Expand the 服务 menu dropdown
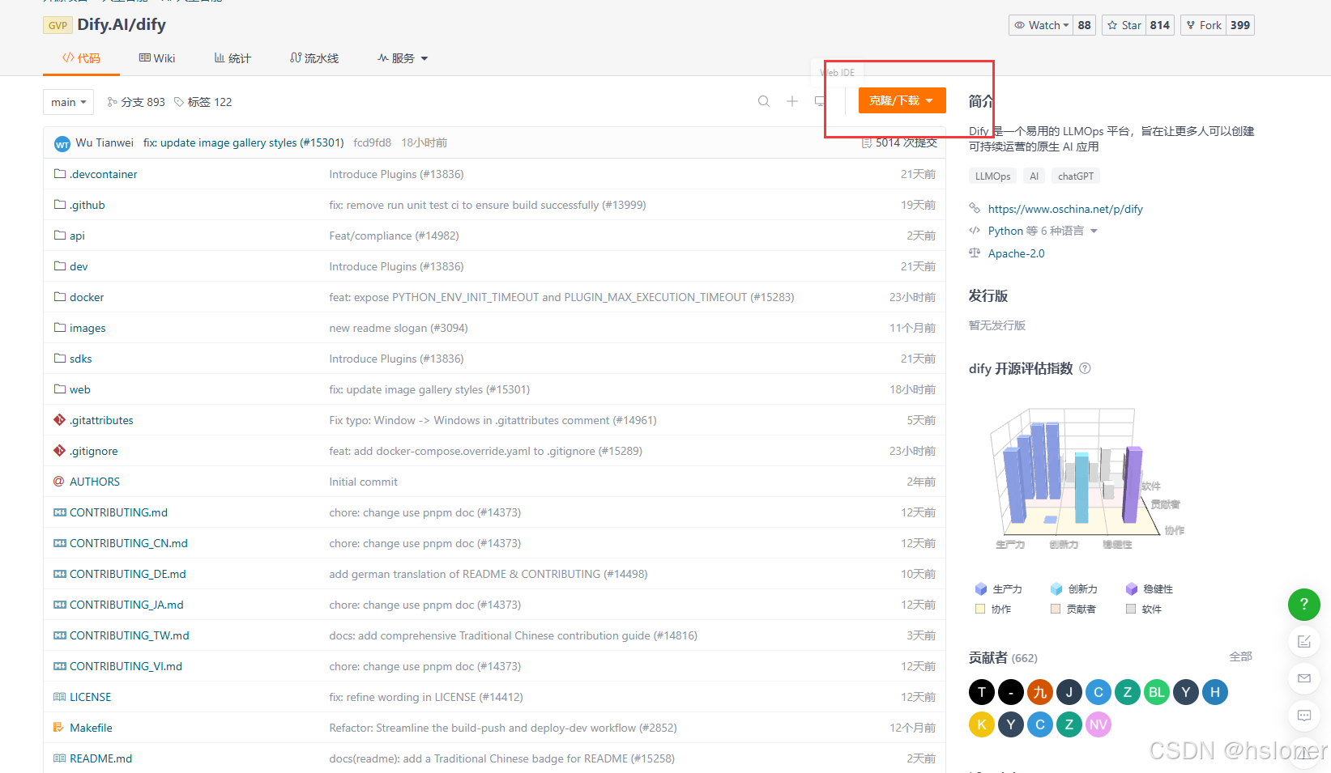 [403, 58]
